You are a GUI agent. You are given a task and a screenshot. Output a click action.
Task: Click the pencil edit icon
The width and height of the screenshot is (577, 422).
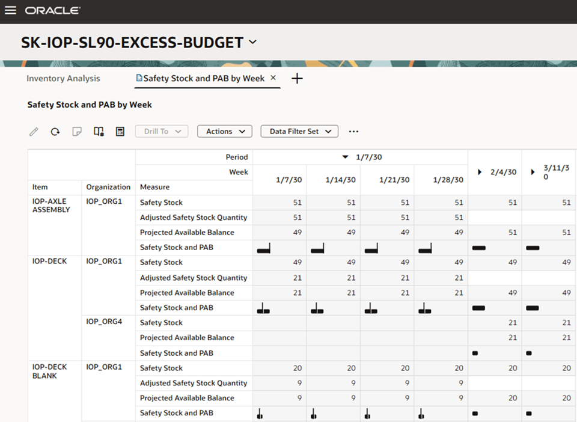[34, 131]
